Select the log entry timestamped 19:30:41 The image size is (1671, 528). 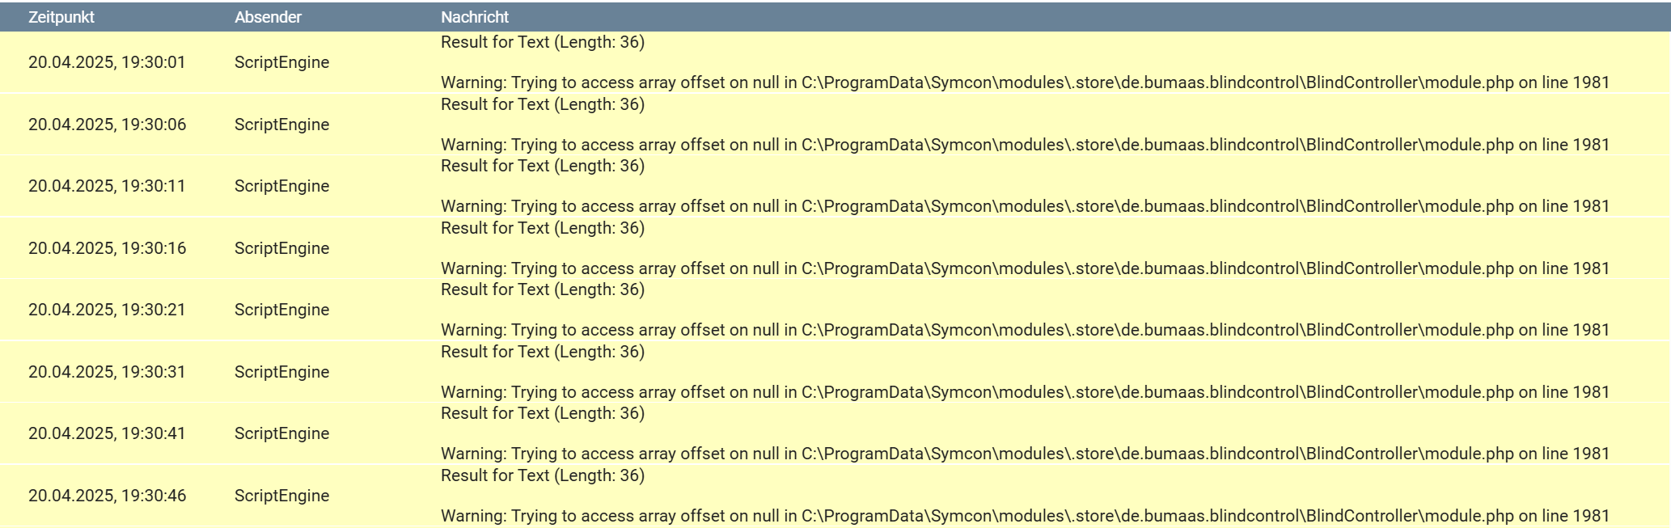click(x=835, y=433)
